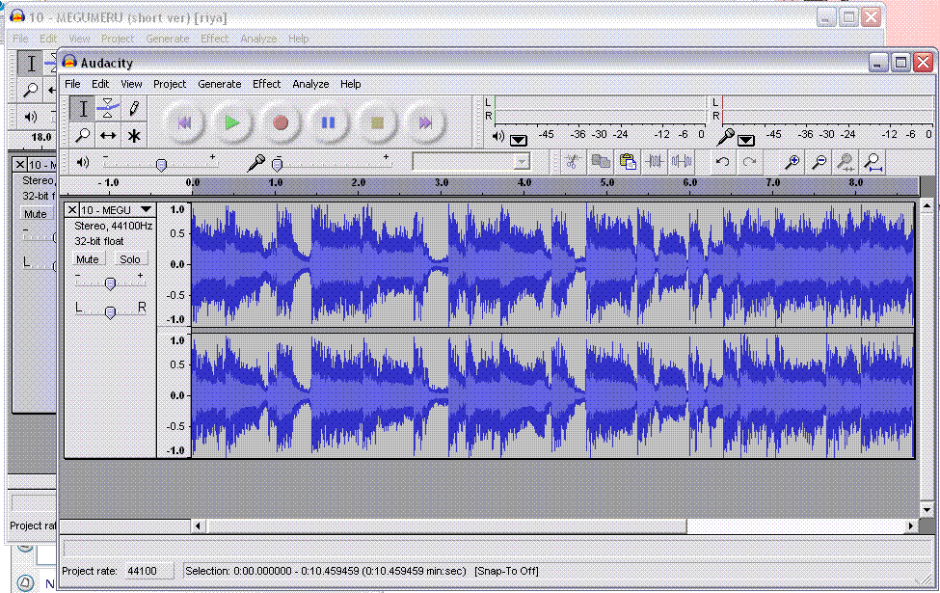
Task: Click the red Record button
Action: (281, 122)
